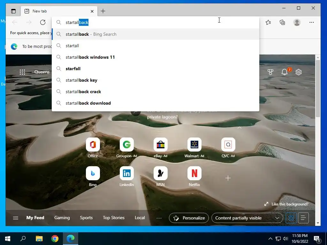Open Windows taskbar search
The width and height of the screenshot is (327, 245).
[23, 239]
